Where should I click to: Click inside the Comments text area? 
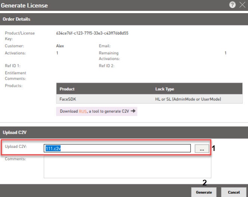tap(127, 167)
